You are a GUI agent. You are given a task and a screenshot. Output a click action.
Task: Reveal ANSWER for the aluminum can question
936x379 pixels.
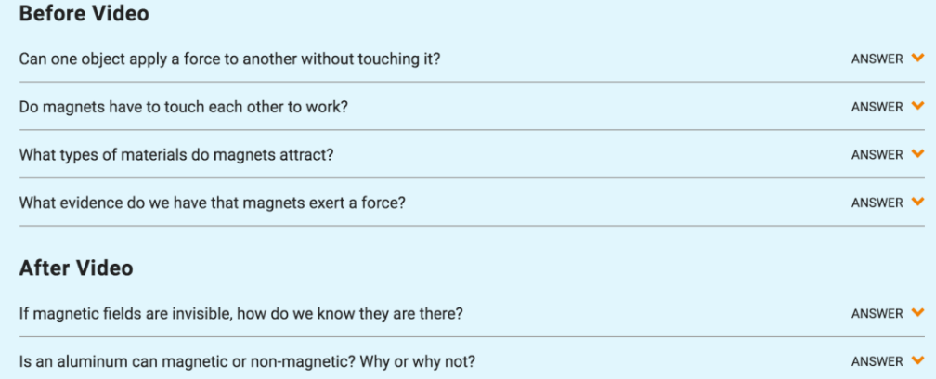tap(877, 361)
